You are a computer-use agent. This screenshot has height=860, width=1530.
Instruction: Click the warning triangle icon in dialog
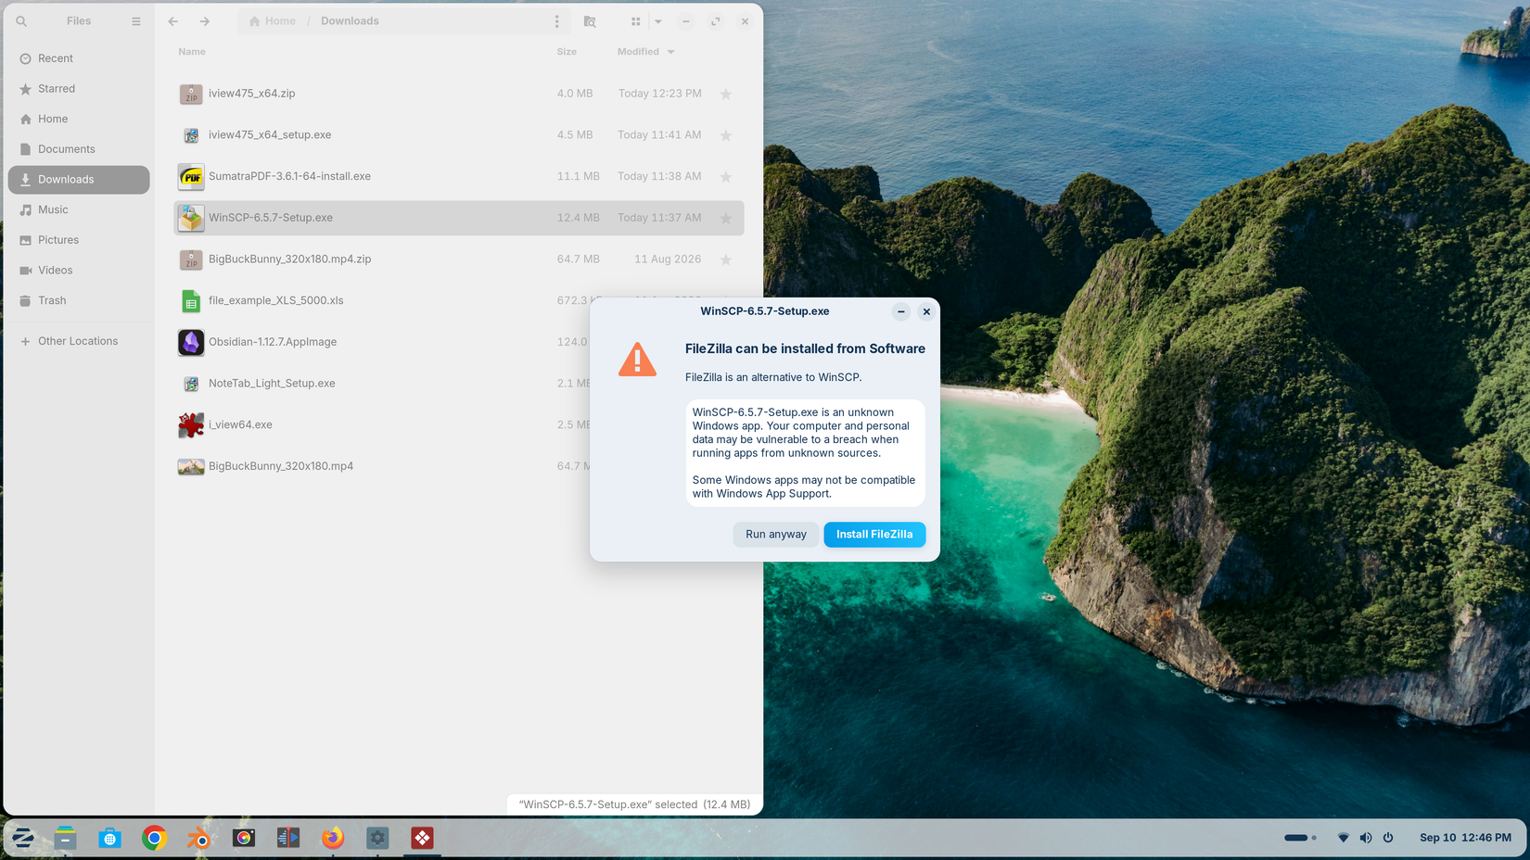coord(637,360)
